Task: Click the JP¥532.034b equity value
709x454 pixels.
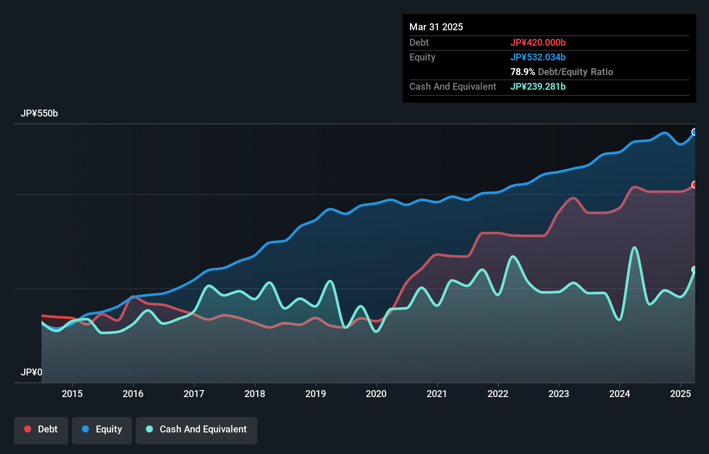Action: tap(538, 57)
